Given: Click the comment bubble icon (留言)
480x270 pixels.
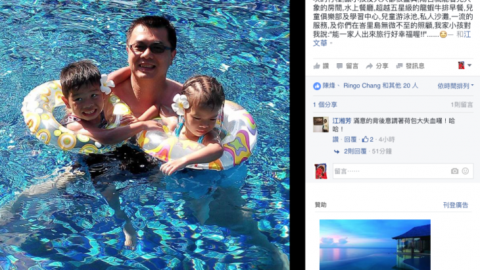Looking at the screenshot, I should pos(339,67).
